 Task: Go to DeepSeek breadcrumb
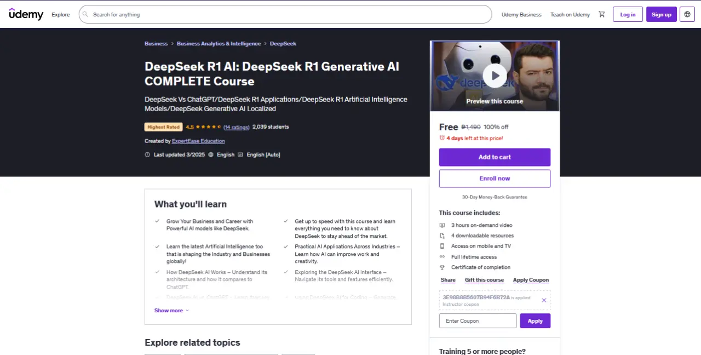point(283,43)
